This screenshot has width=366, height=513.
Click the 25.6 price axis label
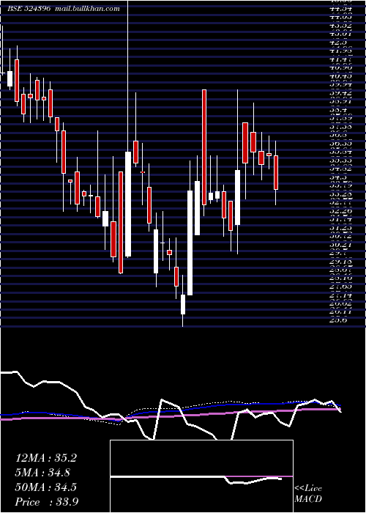pos(338,320)
